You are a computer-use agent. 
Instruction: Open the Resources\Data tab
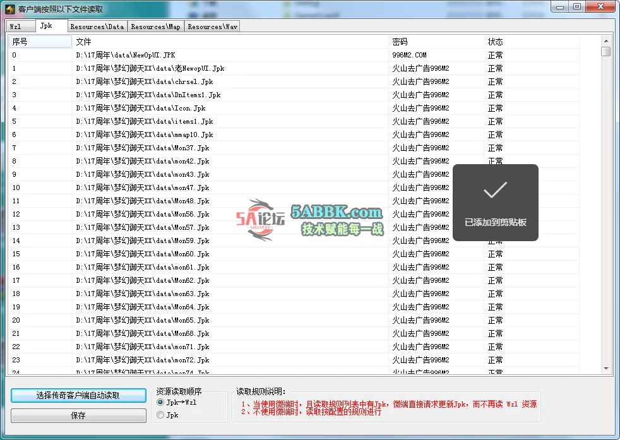click(97, 27)
